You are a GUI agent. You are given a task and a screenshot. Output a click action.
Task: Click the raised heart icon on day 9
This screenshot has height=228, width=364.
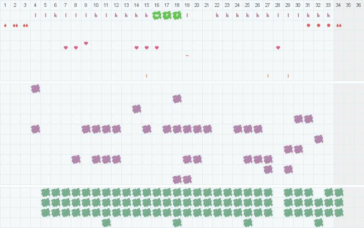pyautogui.click(x=86, y=44)
